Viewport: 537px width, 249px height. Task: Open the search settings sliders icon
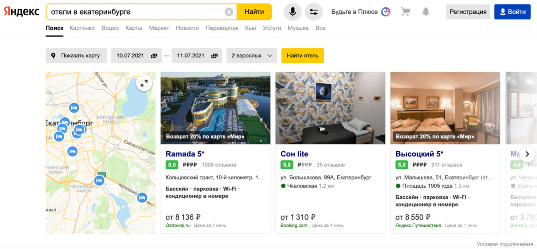(x=314, y=12)
